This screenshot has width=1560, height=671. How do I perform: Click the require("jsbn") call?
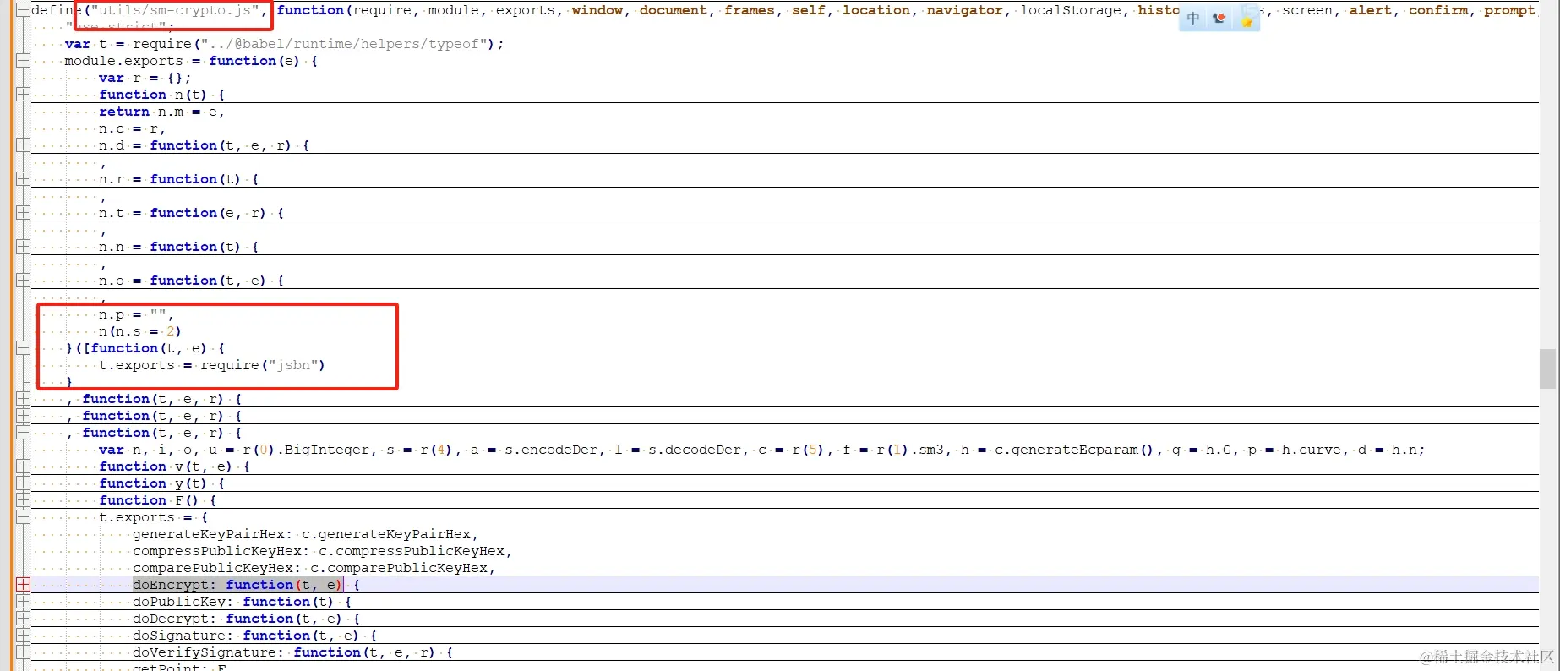tap(263, 365)
